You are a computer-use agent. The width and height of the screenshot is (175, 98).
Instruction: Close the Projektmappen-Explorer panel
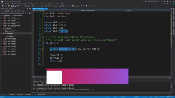(31, 9)
